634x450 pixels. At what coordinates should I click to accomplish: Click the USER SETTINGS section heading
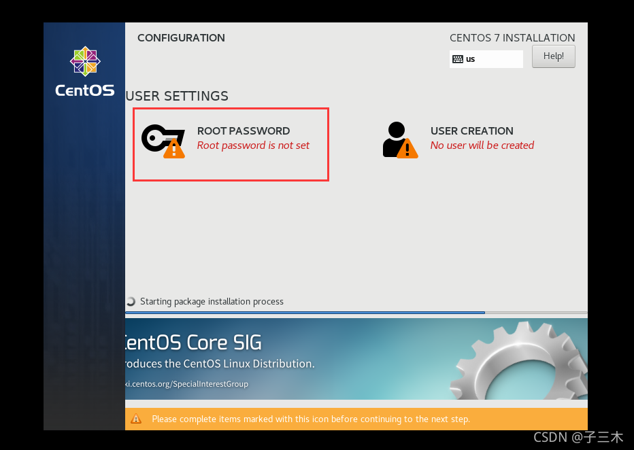pyautogui.click(x=177, y=96)
